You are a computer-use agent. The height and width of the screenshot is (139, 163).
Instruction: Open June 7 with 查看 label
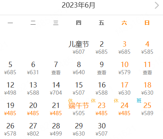click(x=56, y=68)
